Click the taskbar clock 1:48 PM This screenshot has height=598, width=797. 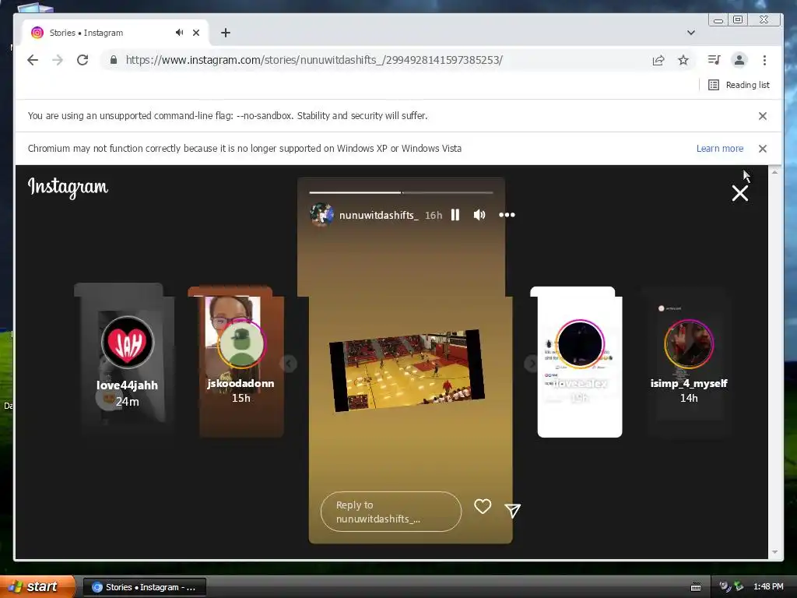point(768,587)
